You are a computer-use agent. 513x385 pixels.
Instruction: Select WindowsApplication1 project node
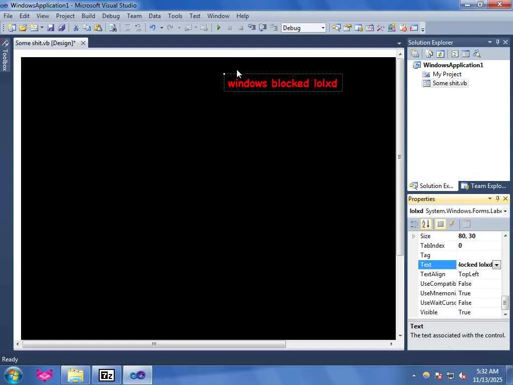point(453,65)
